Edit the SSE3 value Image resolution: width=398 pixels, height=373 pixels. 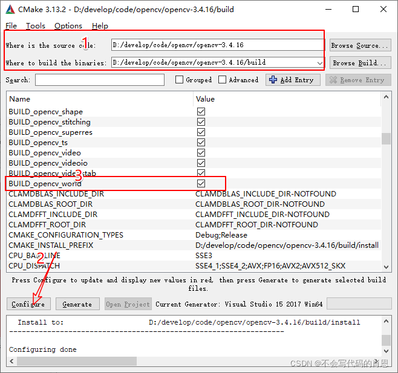click(x=204, y=256)
